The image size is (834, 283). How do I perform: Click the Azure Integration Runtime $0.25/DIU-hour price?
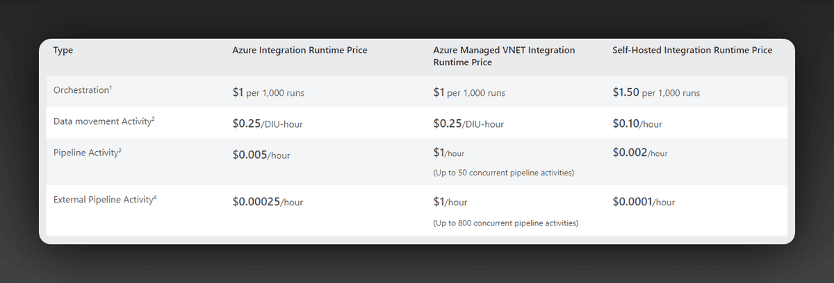[x=268, y=123]
